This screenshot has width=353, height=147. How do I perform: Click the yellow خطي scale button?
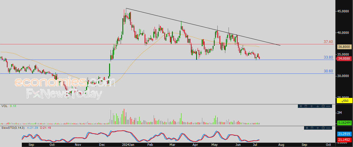pos(344,101)
